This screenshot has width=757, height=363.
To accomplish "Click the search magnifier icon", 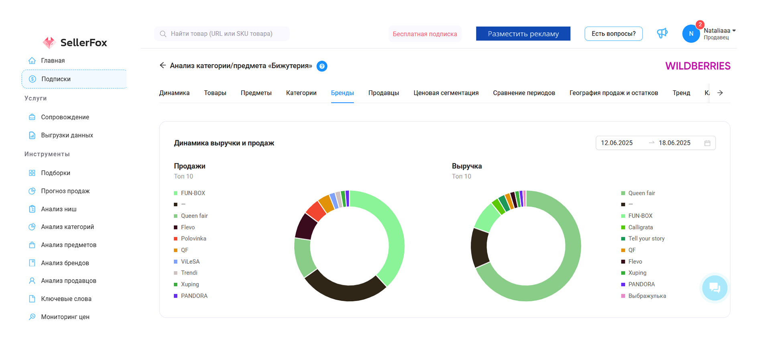I will (163, 34).
